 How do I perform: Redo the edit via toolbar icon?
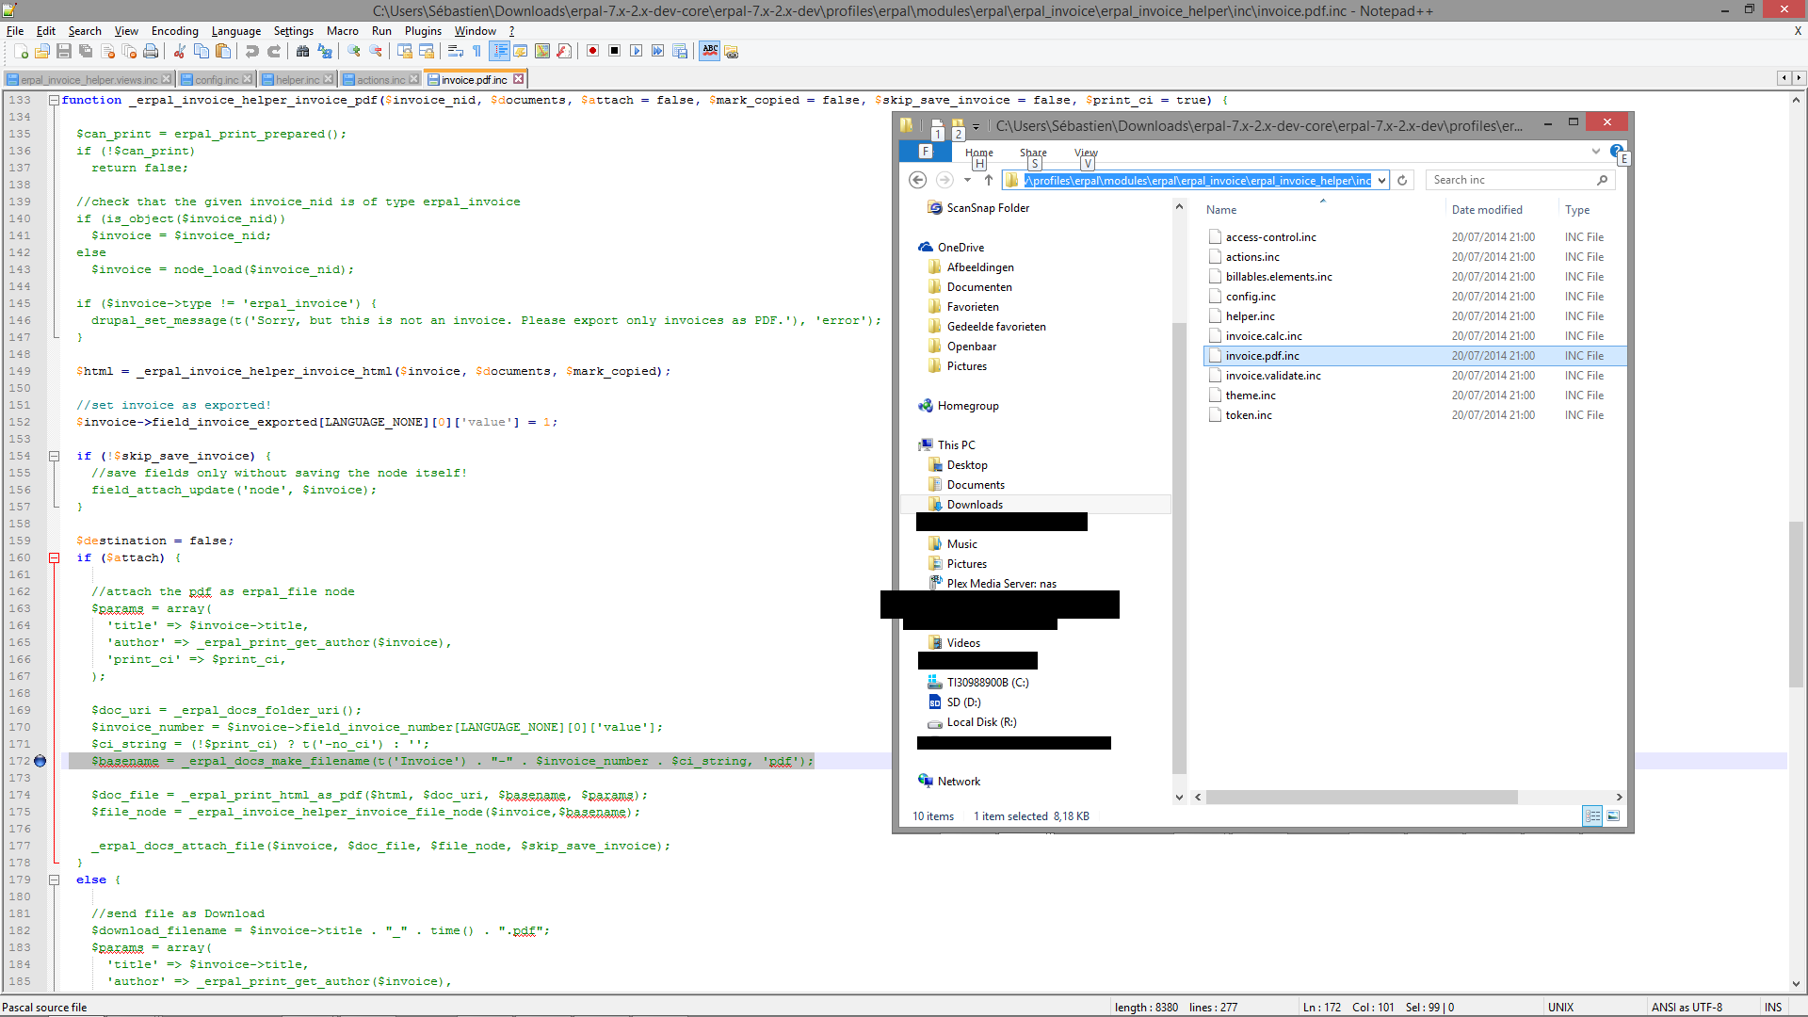[x=273, y=51]
